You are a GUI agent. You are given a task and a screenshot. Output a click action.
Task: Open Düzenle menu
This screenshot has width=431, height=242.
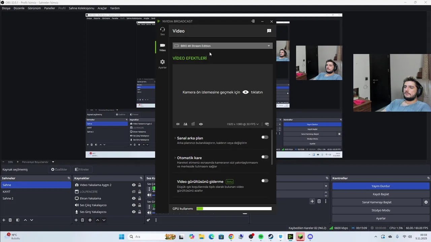(x=19, y=8)
